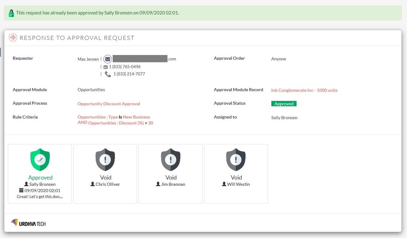Click the redacted email address ending in .com
The width and height of the screenshot is (407, 238).
[144, 59]
